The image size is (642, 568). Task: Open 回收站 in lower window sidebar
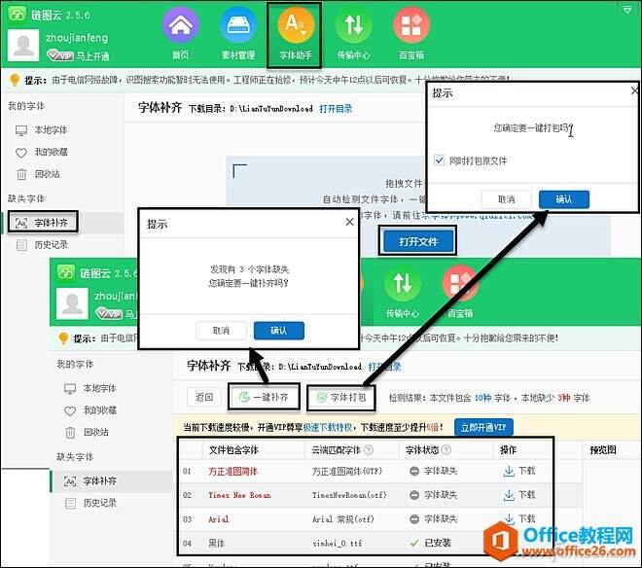88,432
